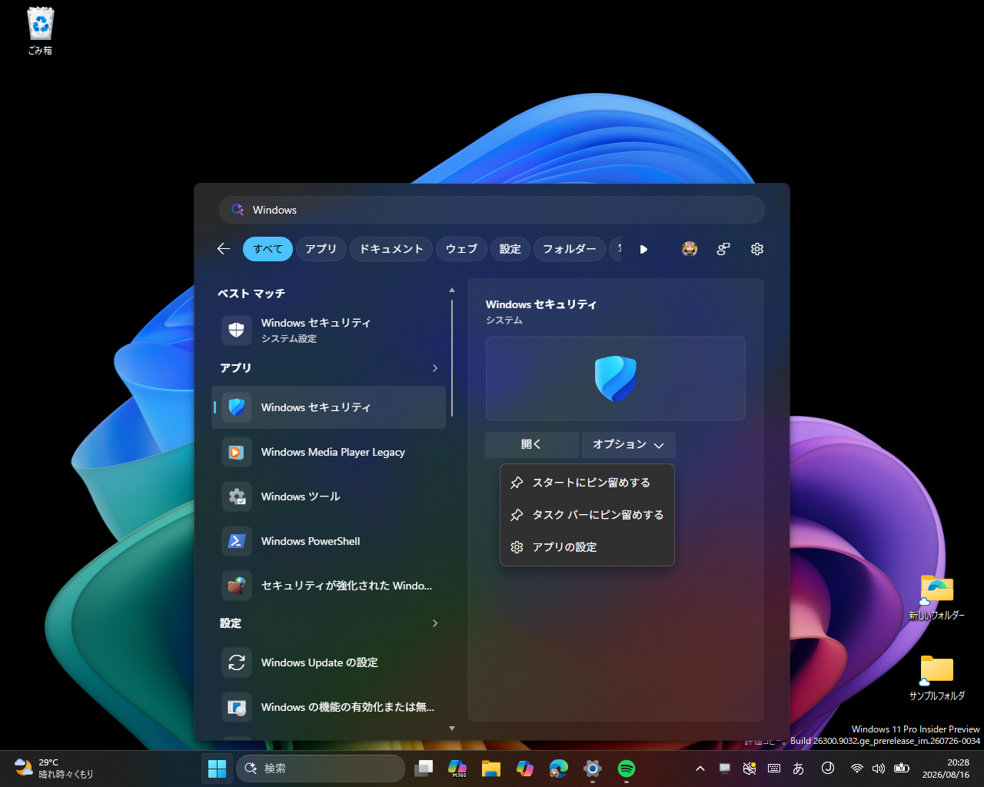
Task: Show hidden tray icons chevron
Action: [700, 769]
